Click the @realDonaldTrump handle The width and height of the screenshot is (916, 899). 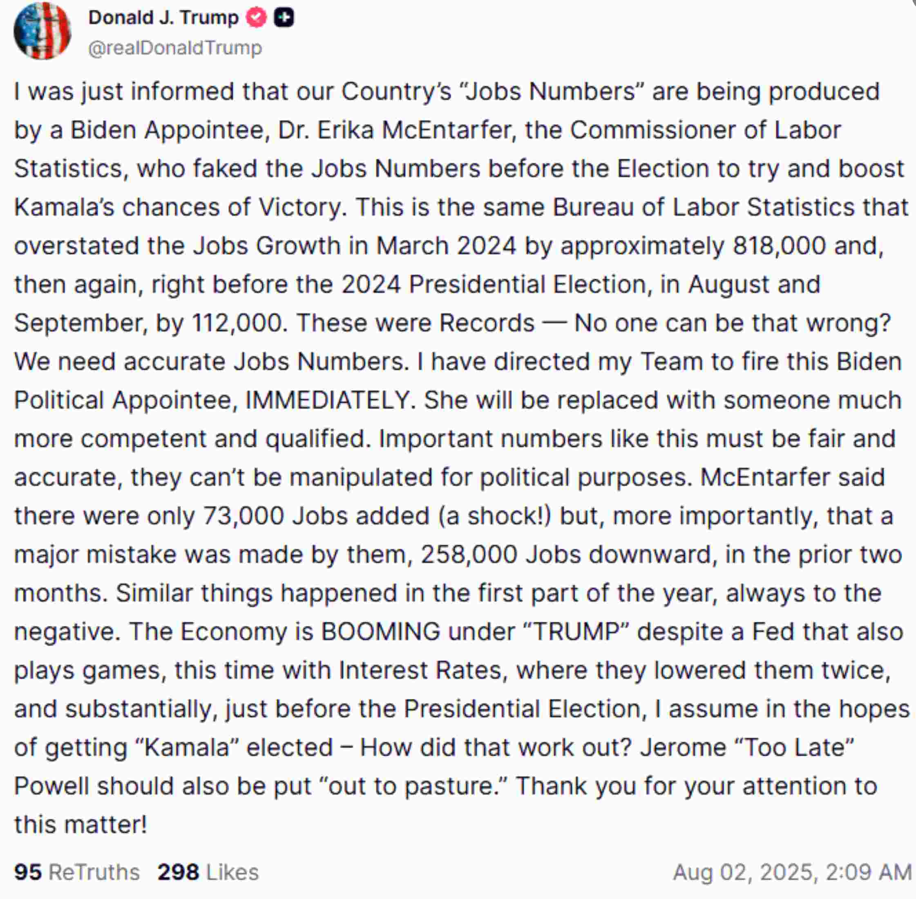[x=175, y=48]
